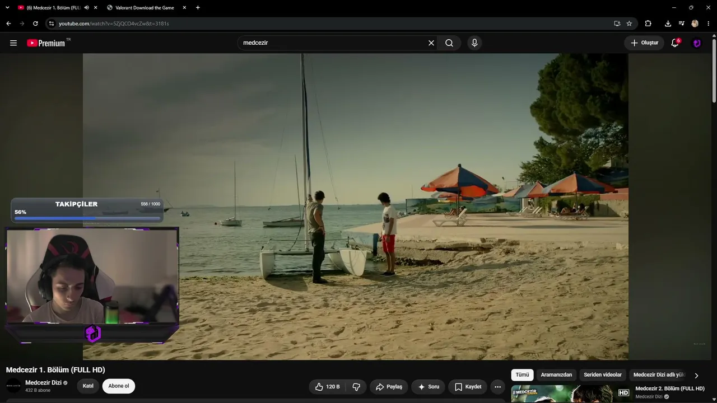Open Medcezir 2. Bölüm (FULL HD) title
717x403 pixels.
670,388
